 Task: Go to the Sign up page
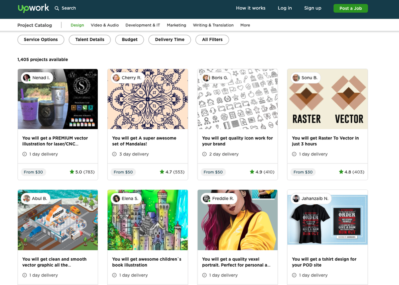click(312, 8)
